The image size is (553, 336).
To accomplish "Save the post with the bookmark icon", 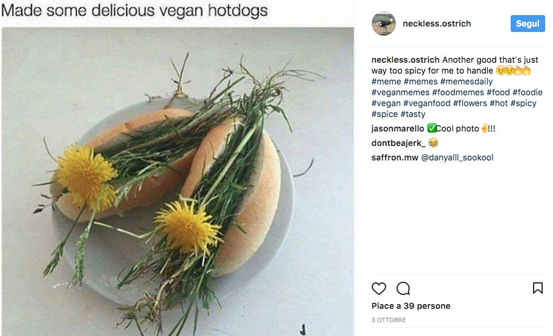I will point(537,288).
